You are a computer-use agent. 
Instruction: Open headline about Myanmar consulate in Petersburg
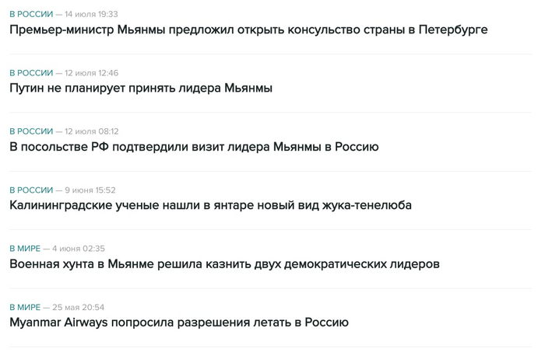(x=249, y=30)
